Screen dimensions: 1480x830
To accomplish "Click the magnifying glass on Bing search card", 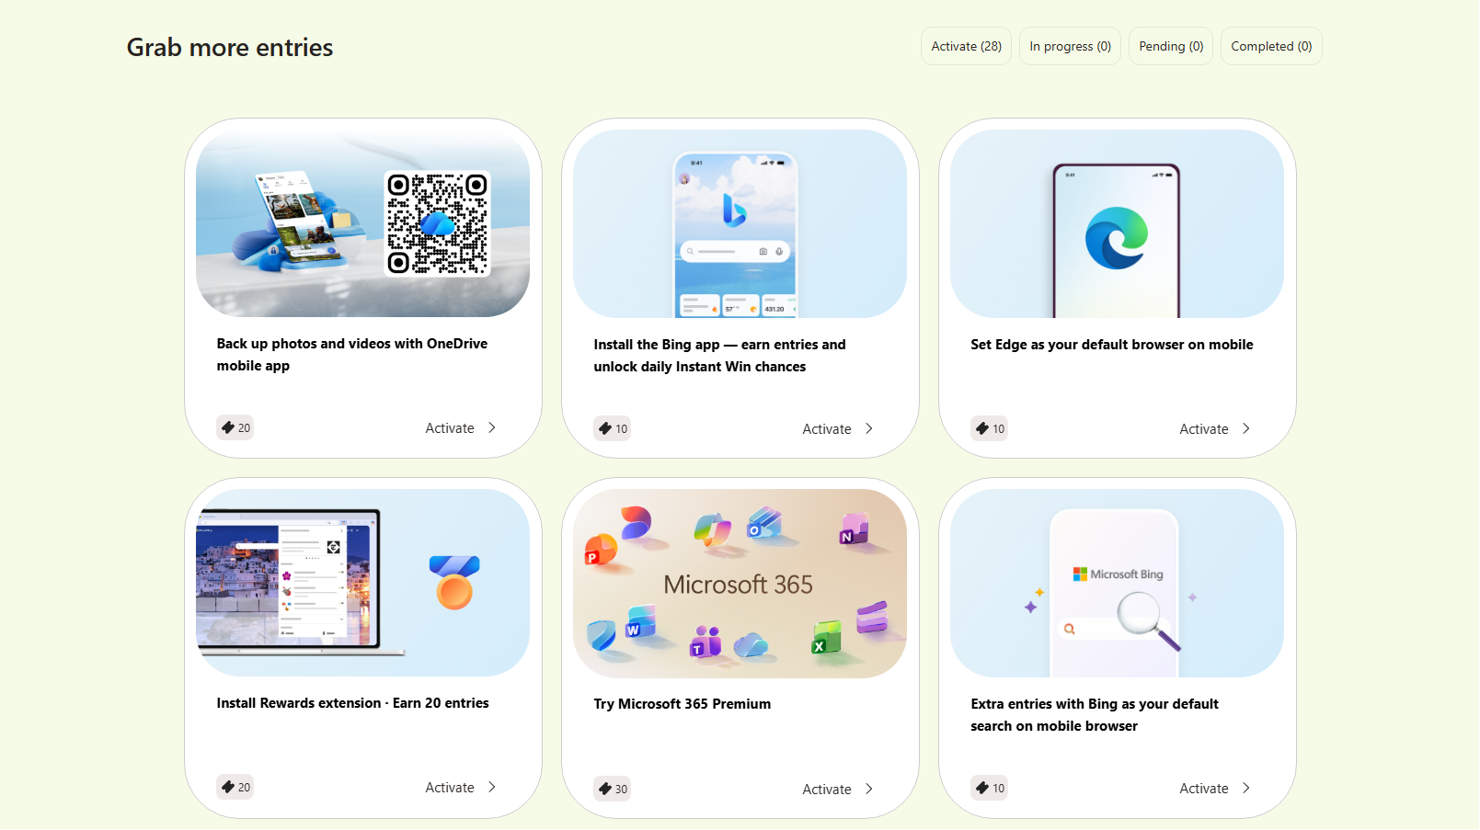I will pyautogui.click(x=1147, y=620).
